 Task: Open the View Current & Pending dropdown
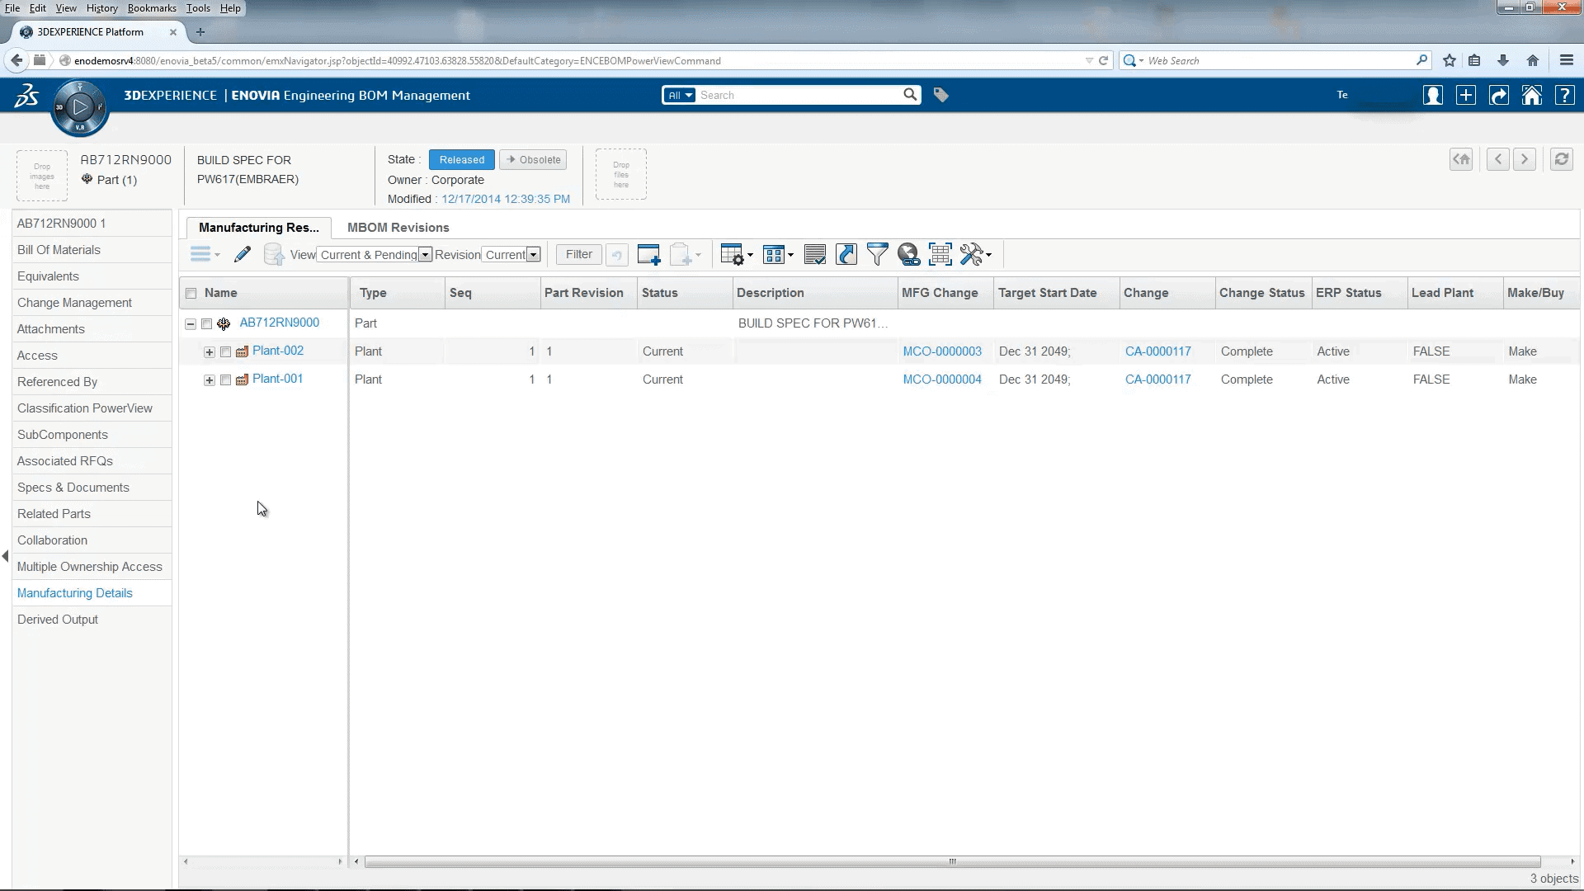tap(375, 255)
